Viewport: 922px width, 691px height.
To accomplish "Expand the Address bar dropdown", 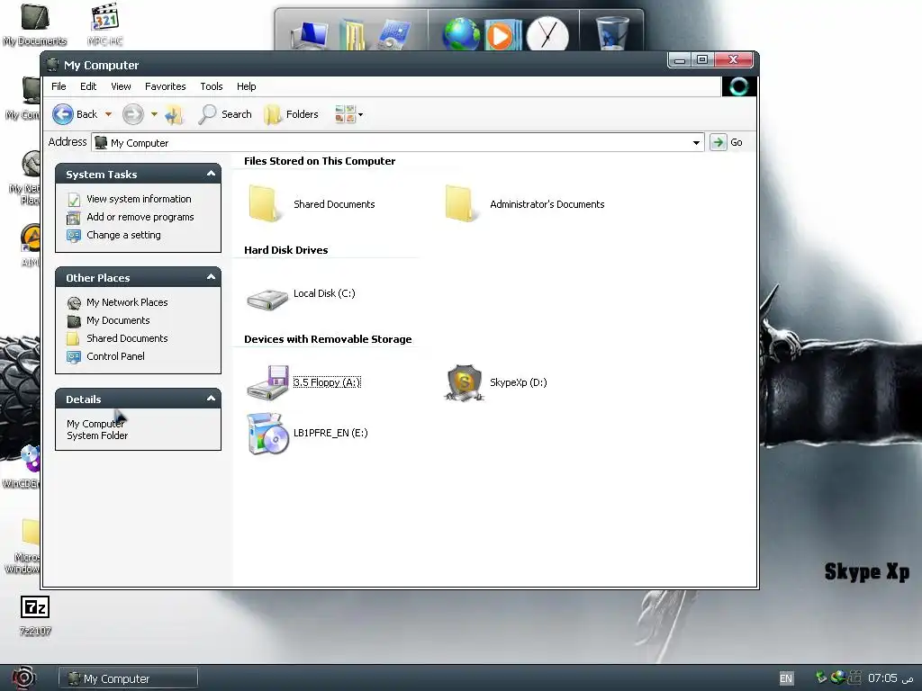I will (x=696, y=142).
